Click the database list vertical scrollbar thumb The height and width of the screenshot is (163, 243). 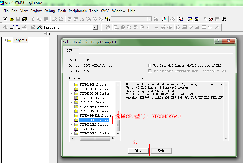coord(118,126)
